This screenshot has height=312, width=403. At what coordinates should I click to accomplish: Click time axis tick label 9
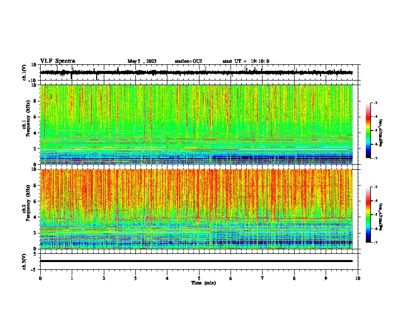point(326,278)
